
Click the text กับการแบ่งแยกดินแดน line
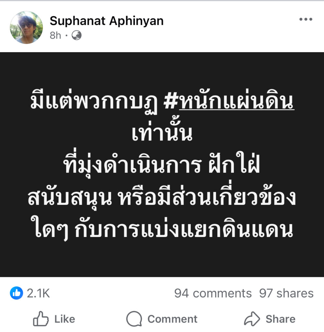tap(184, 229)
